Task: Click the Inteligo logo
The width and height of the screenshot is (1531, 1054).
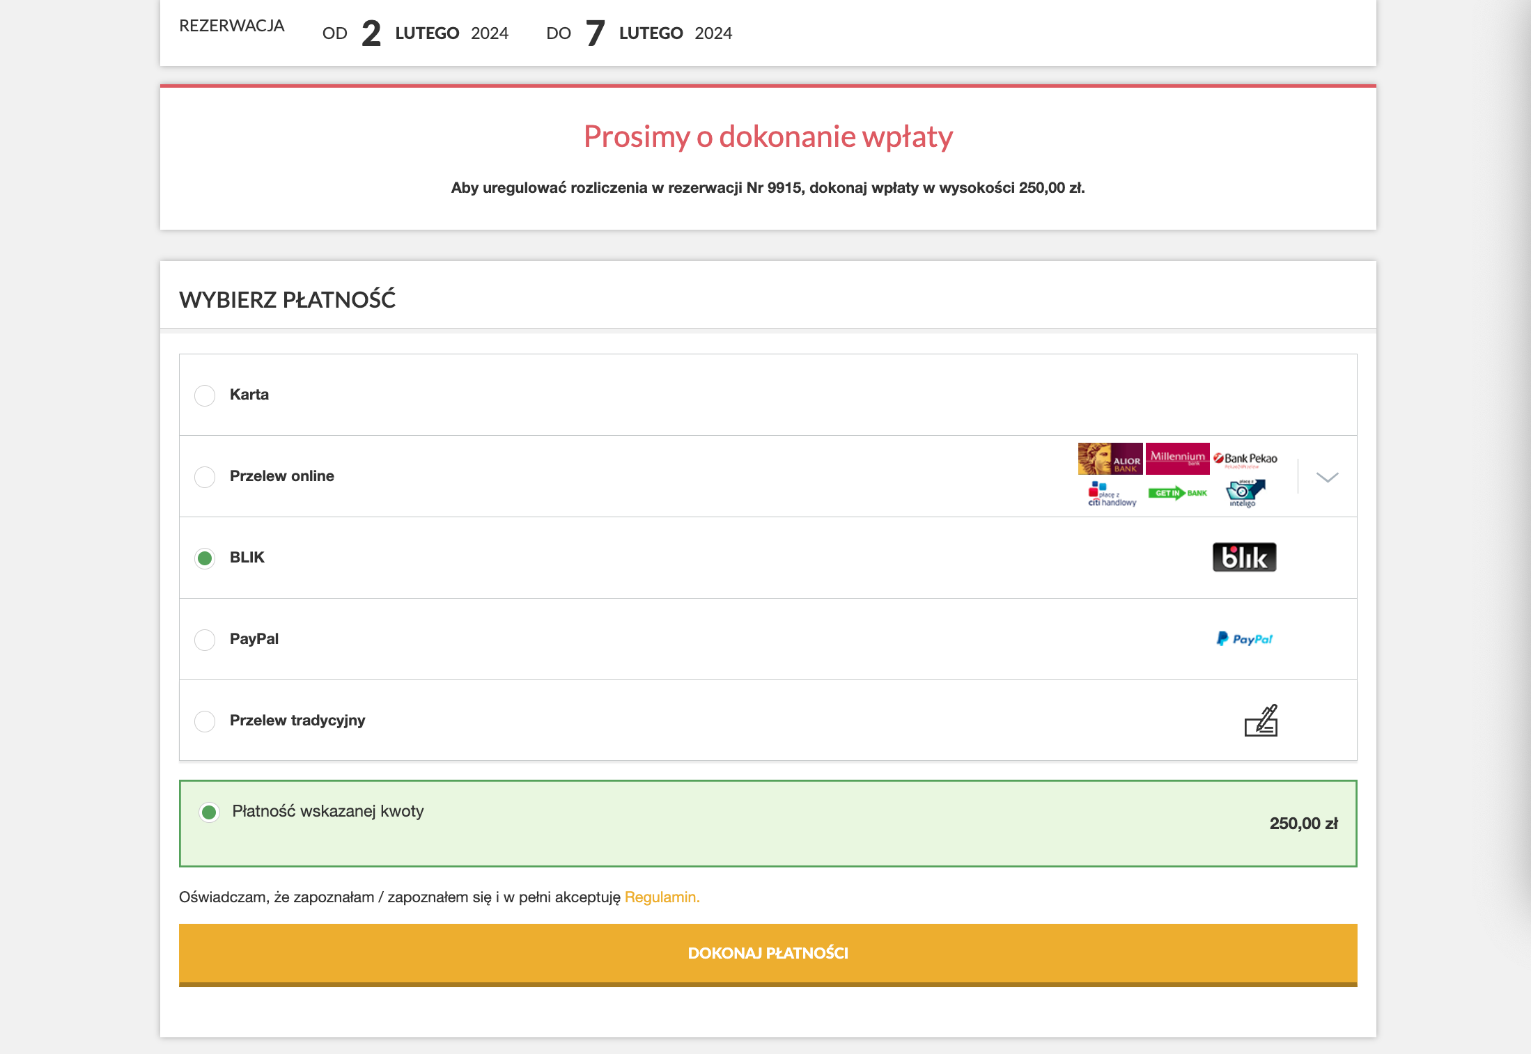Action: coord(1245,493)
